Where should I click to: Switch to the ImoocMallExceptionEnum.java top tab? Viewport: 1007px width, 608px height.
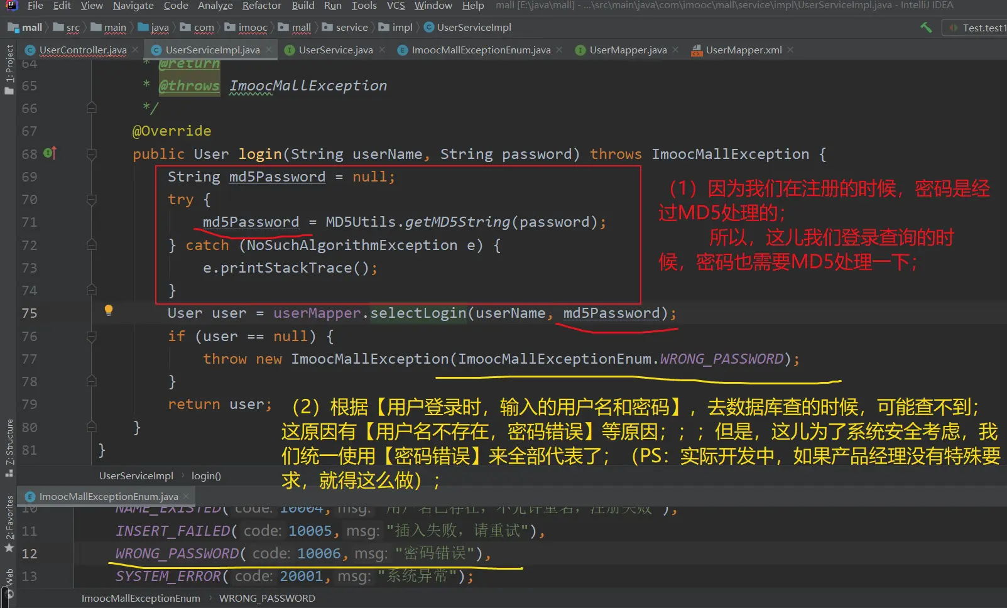point(481,50)
